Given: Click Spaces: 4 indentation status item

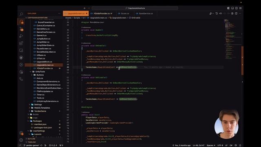Looking at the screenshot, I should [x=211, y=145].
